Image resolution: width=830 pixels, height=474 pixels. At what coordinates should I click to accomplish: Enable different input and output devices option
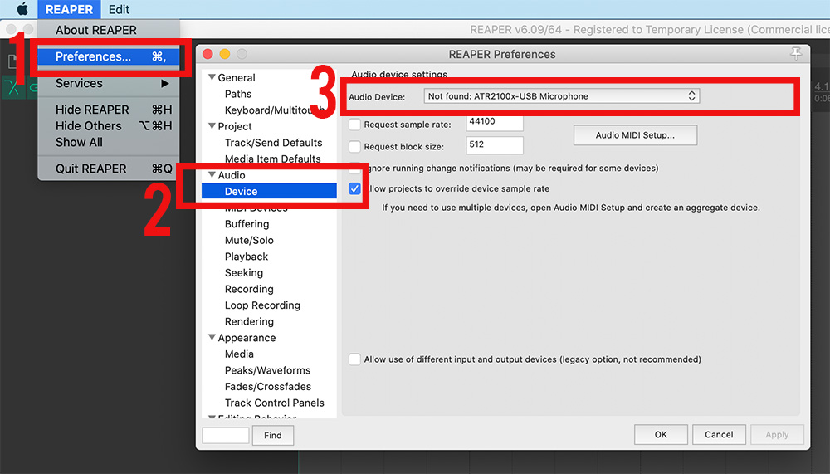[x=354, y=359]
